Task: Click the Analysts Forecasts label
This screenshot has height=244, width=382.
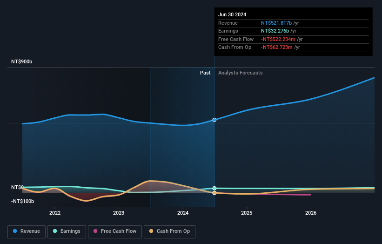Action: pyautogui.click(x=241, y=73)
